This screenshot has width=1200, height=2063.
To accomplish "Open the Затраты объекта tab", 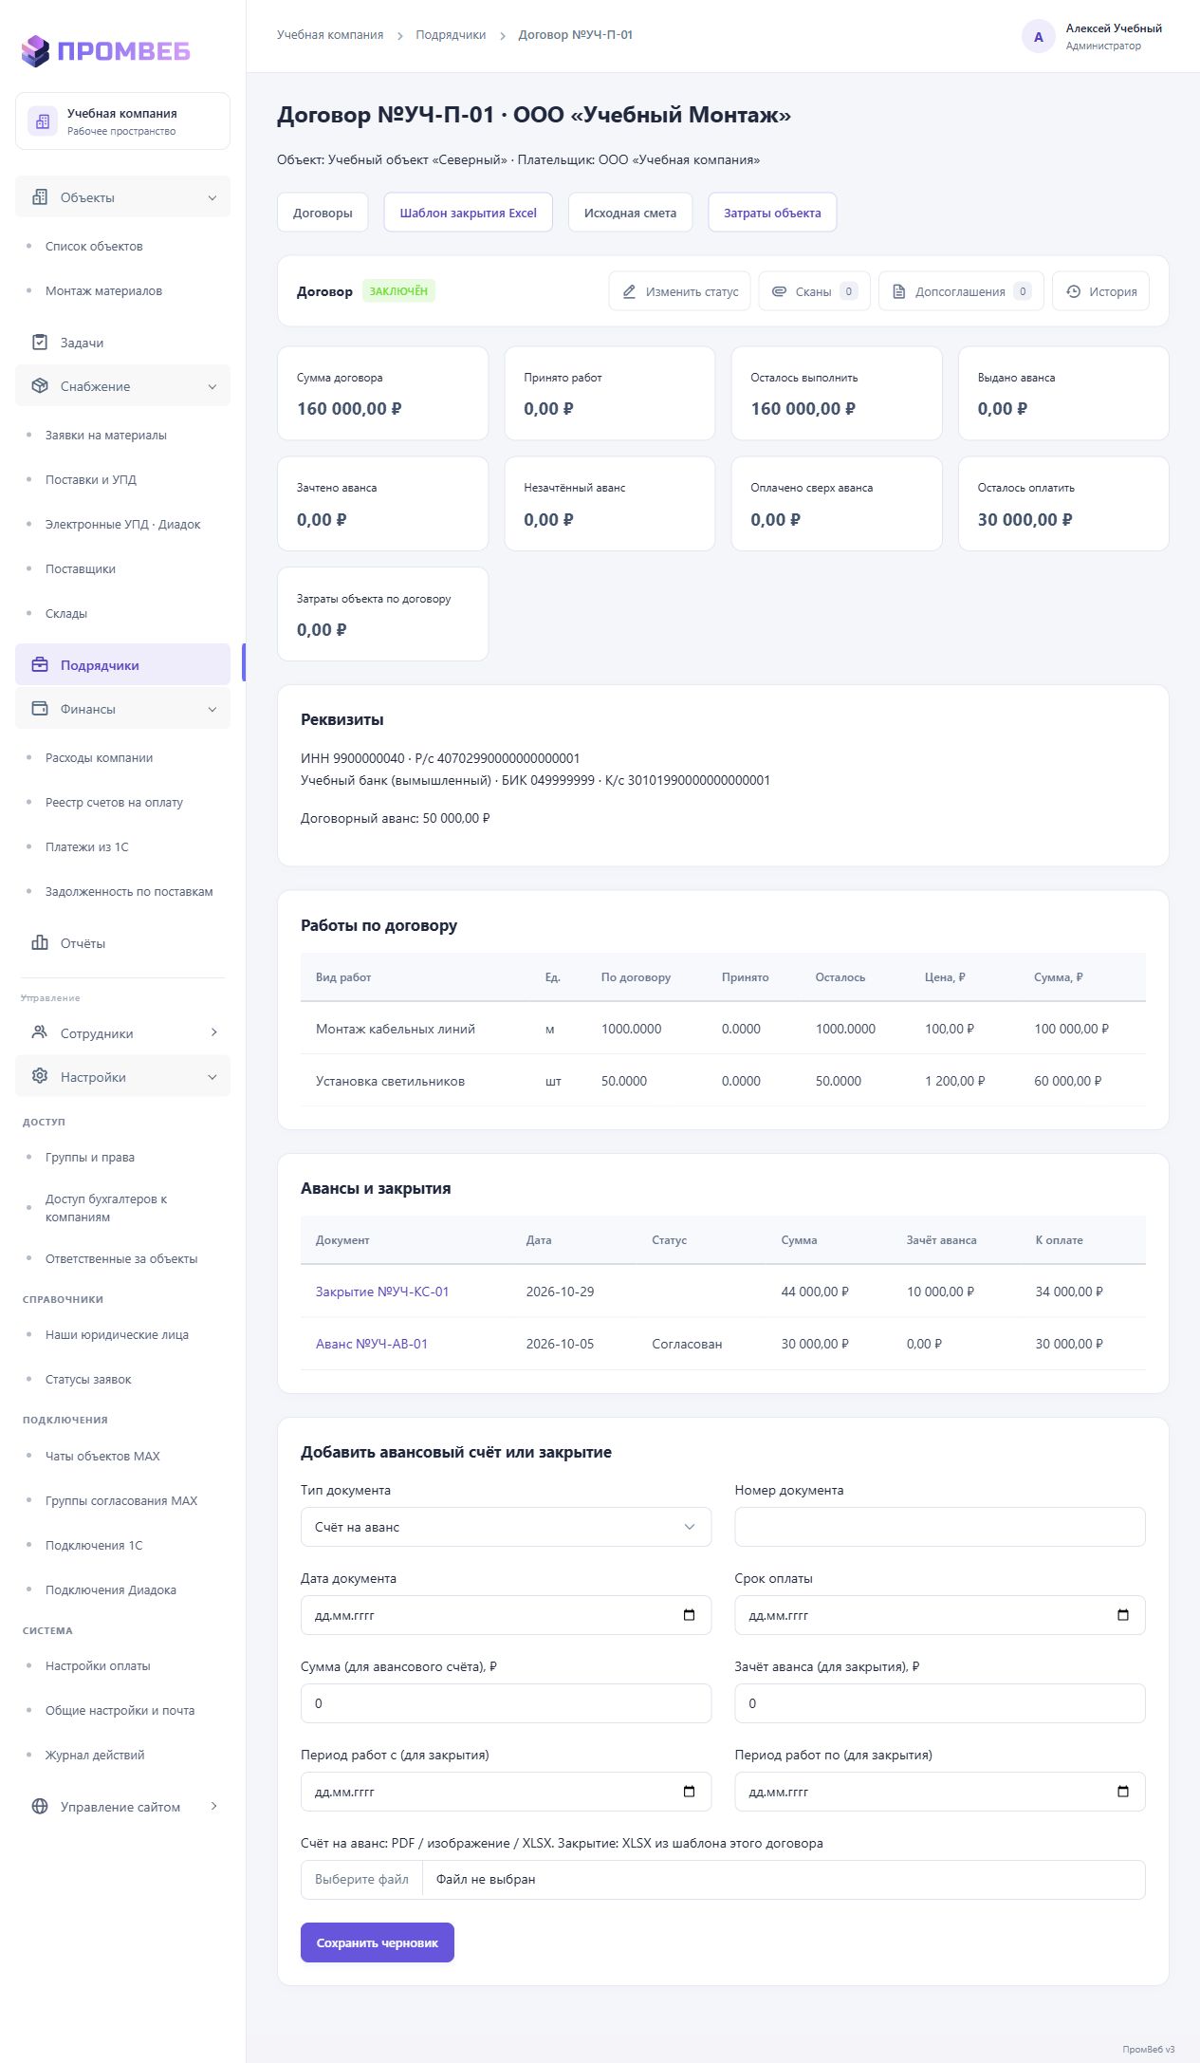I will pyautogui.click(x=772, y=213).
